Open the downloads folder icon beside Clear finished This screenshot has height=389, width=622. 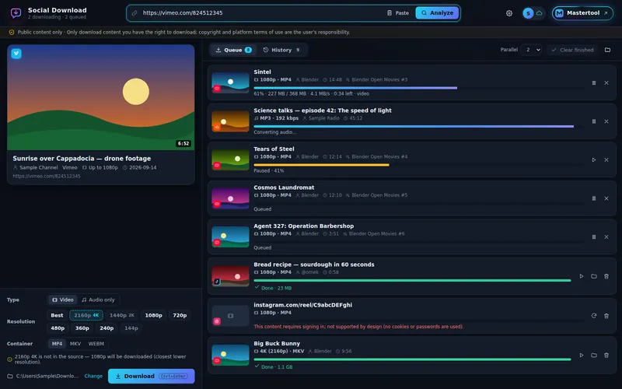pos(607,50)
